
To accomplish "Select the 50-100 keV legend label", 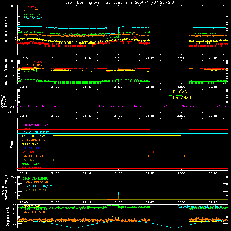I will tap(32, 18).
